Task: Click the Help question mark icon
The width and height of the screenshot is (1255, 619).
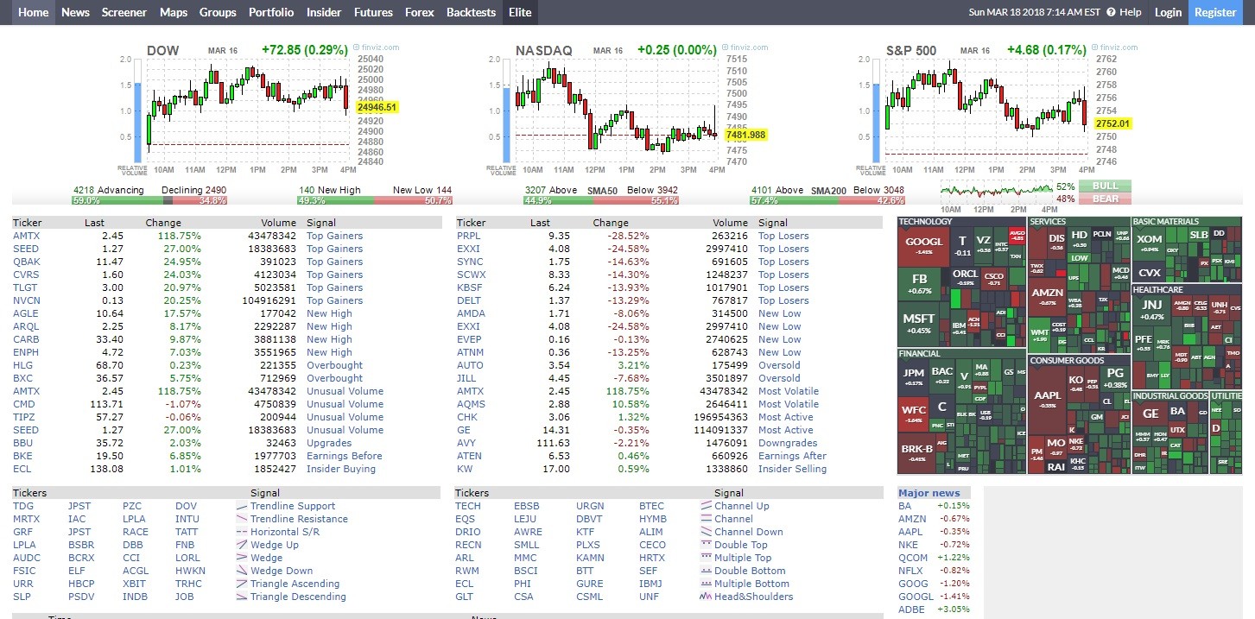Action: pyautogui.click(x=1111, y=12)
